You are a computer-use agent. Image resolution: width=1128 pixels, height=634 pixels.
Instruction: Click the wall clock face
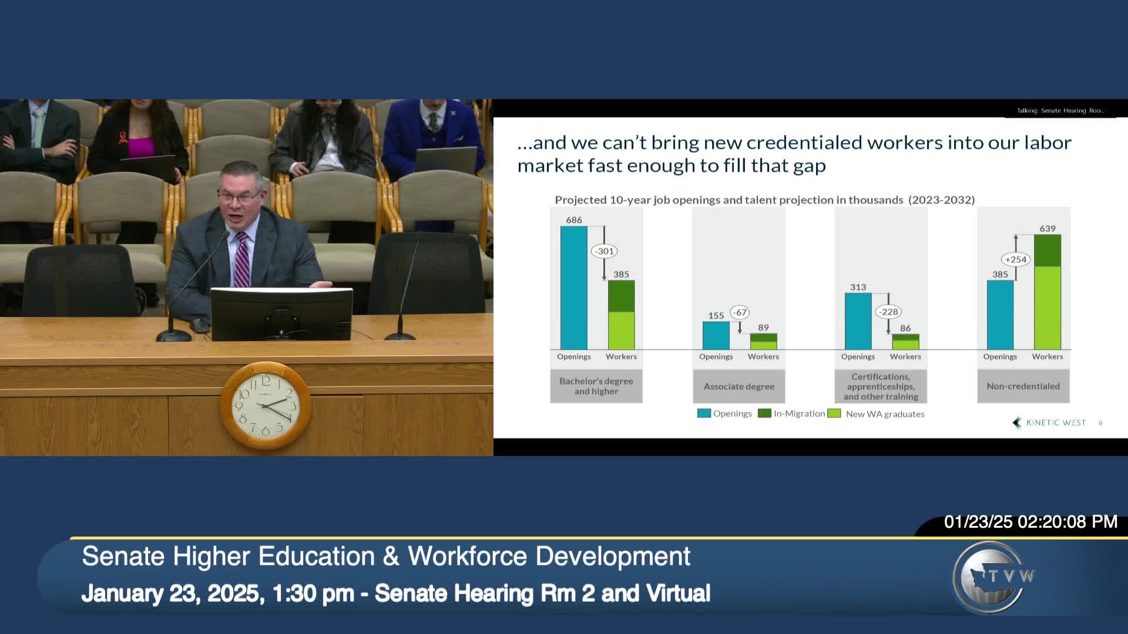click(x=266, y=405)
